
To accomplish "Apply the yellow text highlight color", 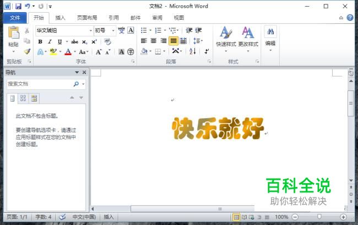I will [53, 52].
